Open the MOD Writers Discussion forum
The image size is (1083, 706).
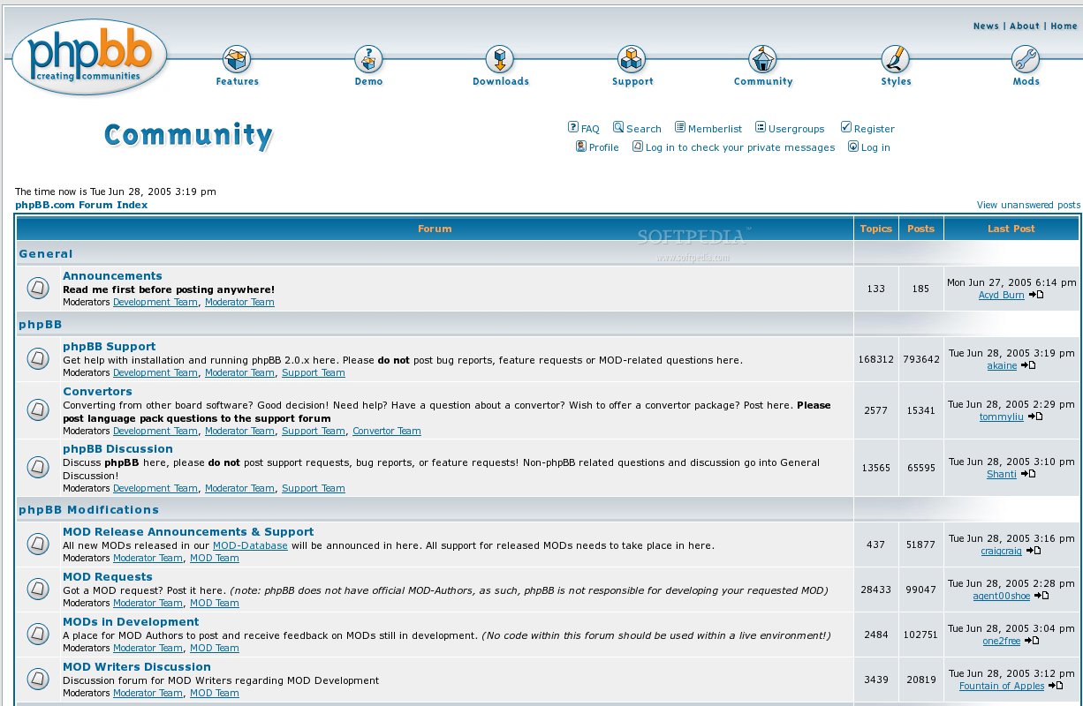(x=137, y=667)
